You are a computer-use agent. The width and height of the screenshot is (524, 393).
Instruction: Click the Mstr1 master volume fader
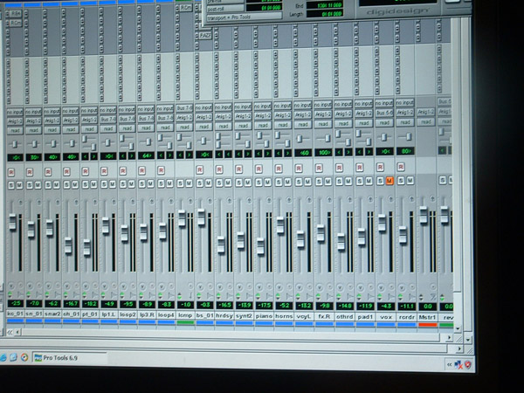(x=424, y=215)
